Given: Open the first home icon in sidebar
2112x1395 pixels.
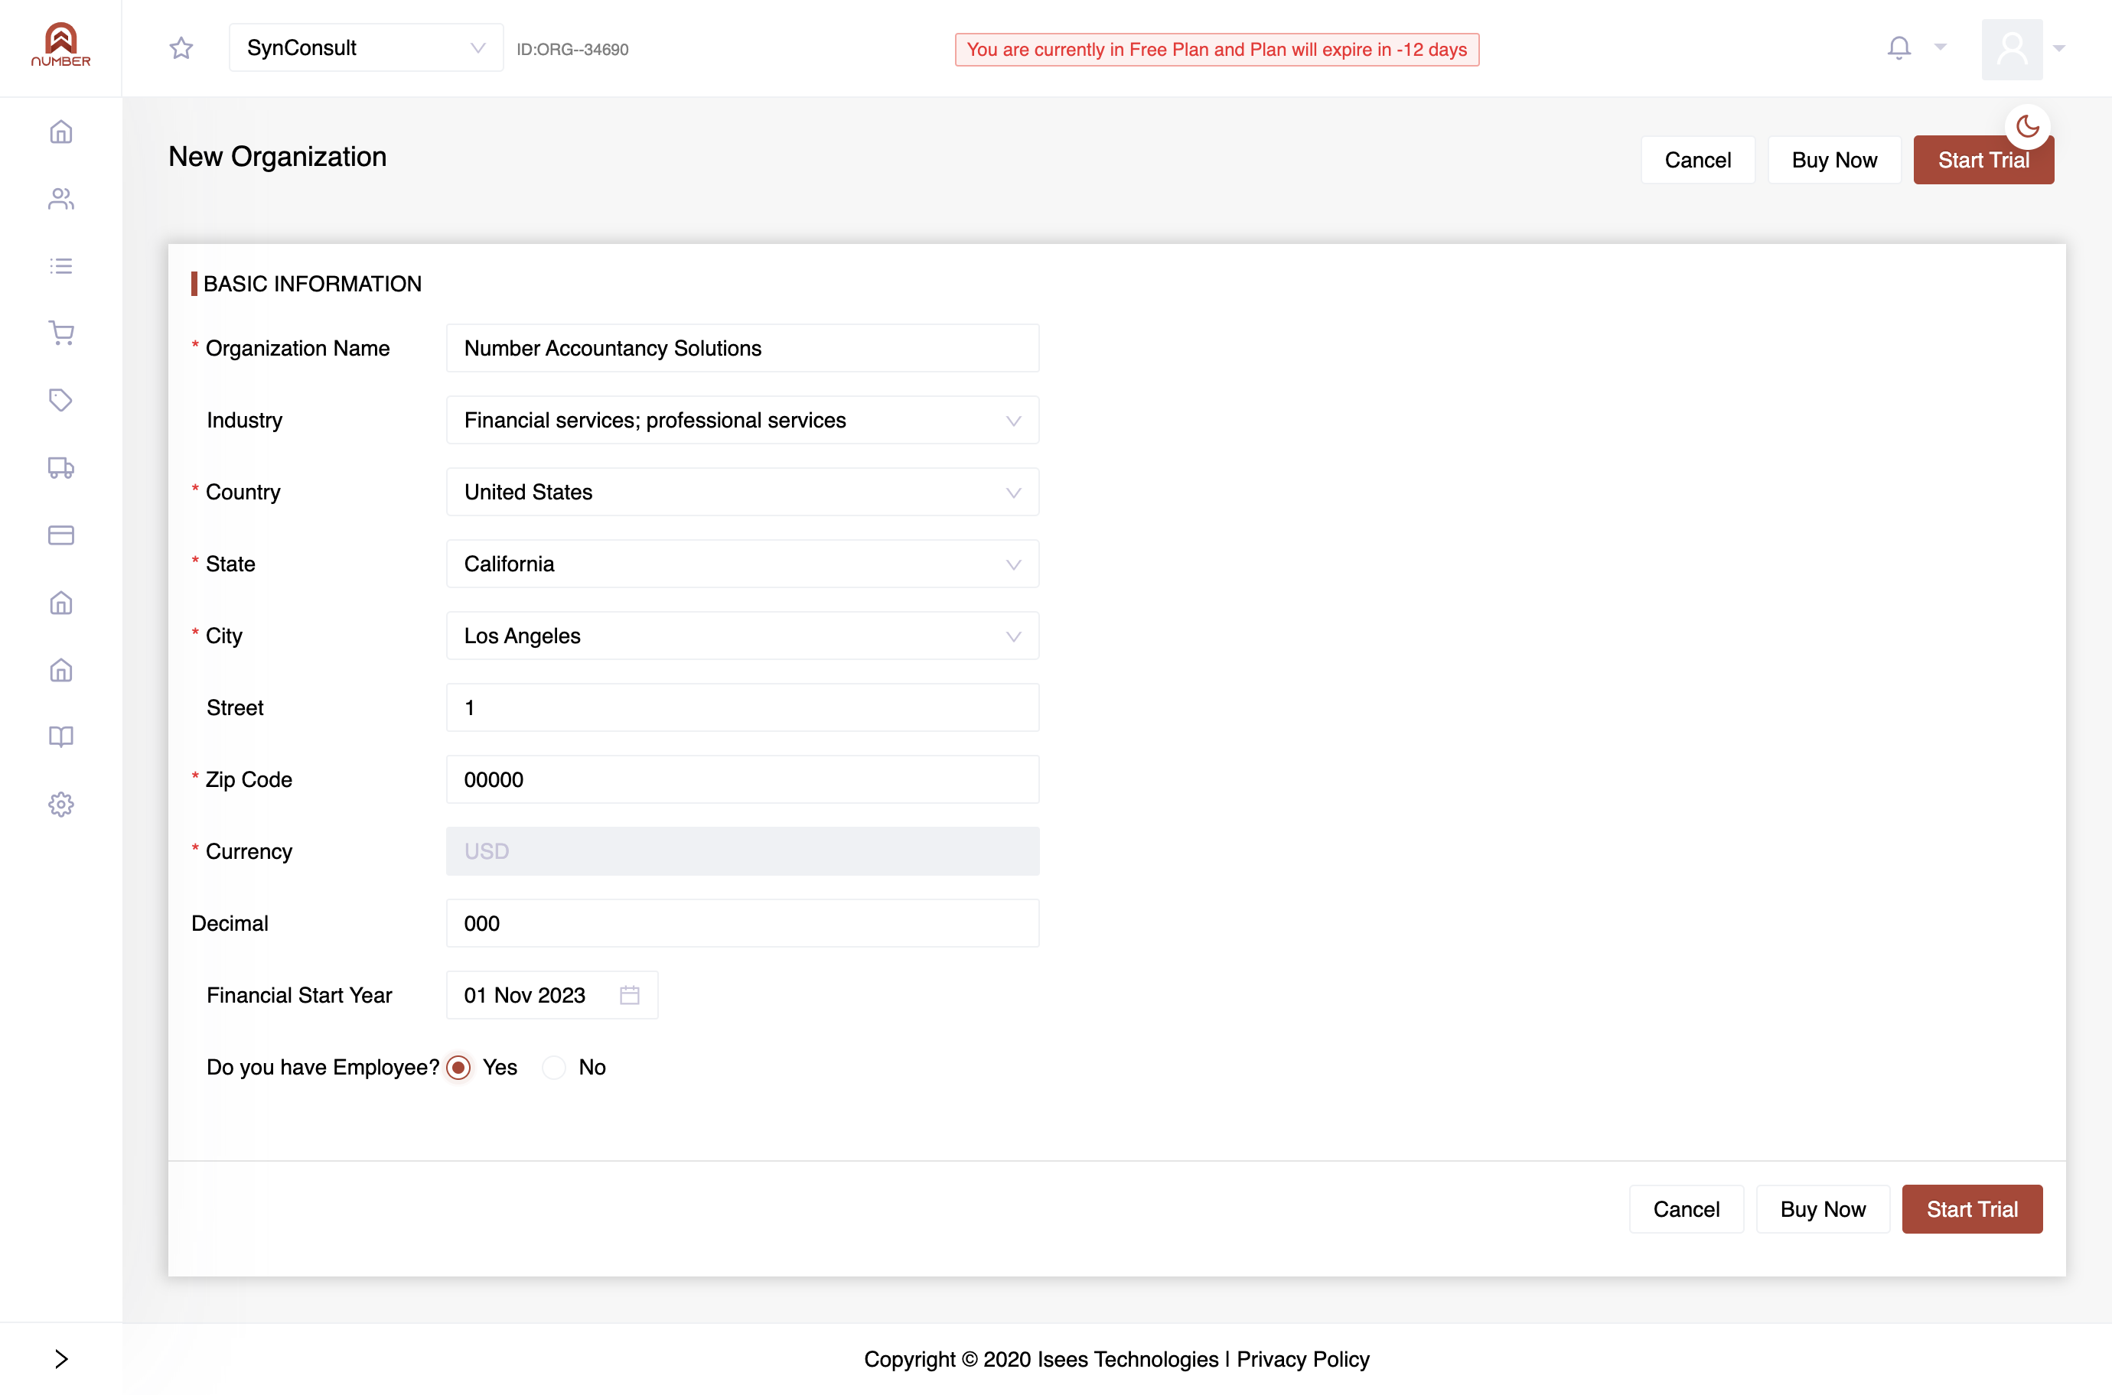Looking at the screenshot, I should click(60, 132).
